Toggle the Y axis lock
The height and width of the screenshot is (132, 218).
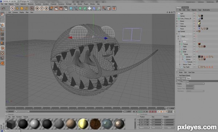click(x=42, y=8)
